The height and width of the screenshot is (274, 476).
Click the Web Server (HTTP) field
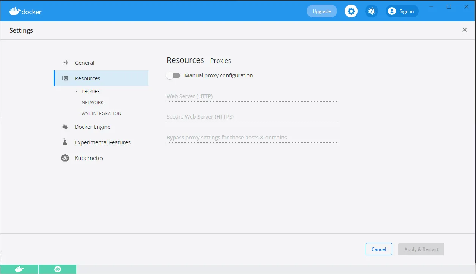(252, 96)
